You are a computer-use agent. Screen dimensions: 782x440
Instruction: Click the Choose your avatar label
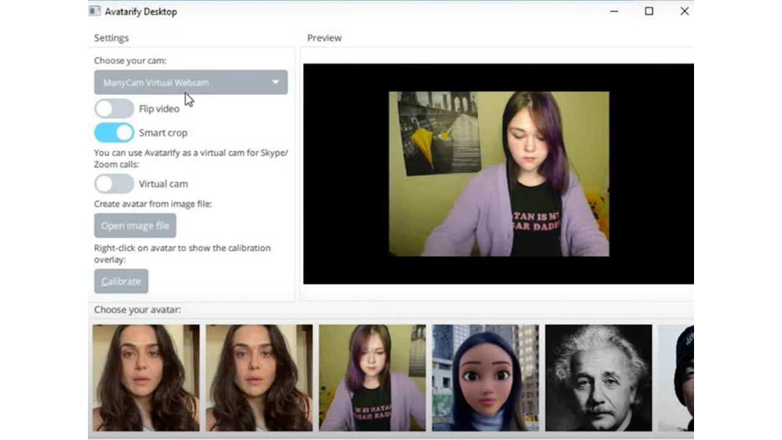(137, 309)
